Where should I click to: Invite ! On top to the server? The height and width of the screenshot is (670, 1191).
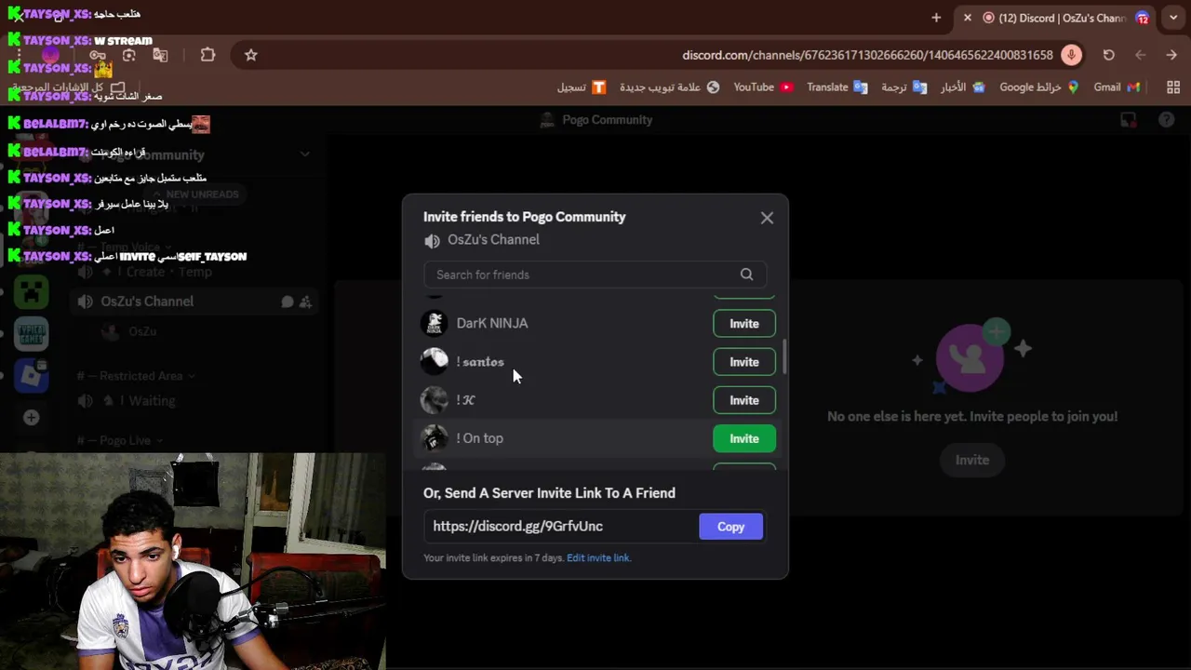[x=744, y=438]
